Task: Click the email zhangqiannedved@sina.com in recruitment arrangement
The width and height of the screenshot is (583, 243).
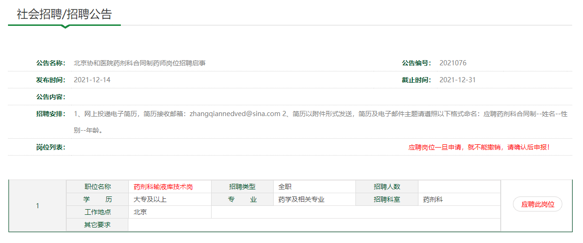Action: tap(235, 114)
